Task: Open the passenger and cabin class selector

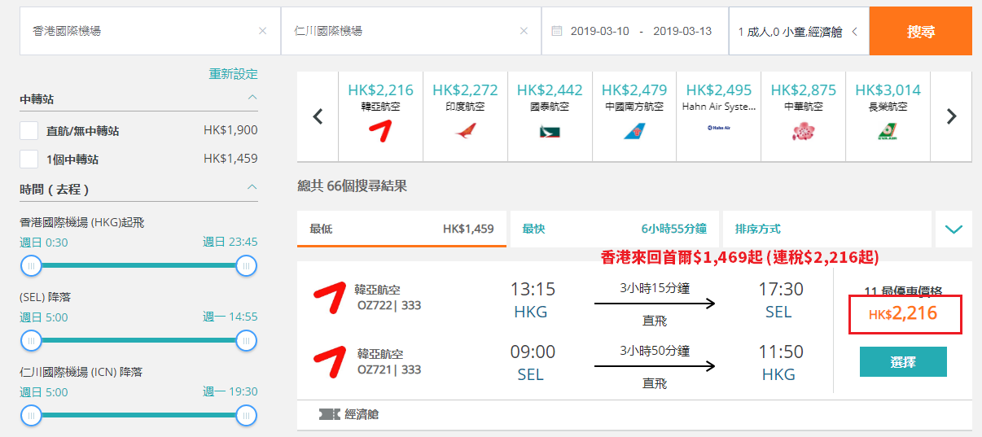Action: [x=799, y=31]
